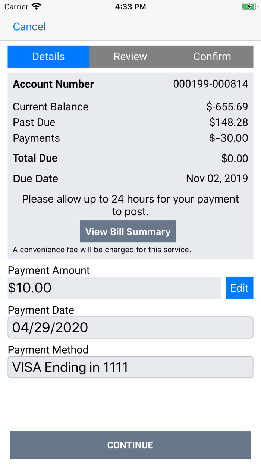Switch to the Details tab

click(48, 57)
